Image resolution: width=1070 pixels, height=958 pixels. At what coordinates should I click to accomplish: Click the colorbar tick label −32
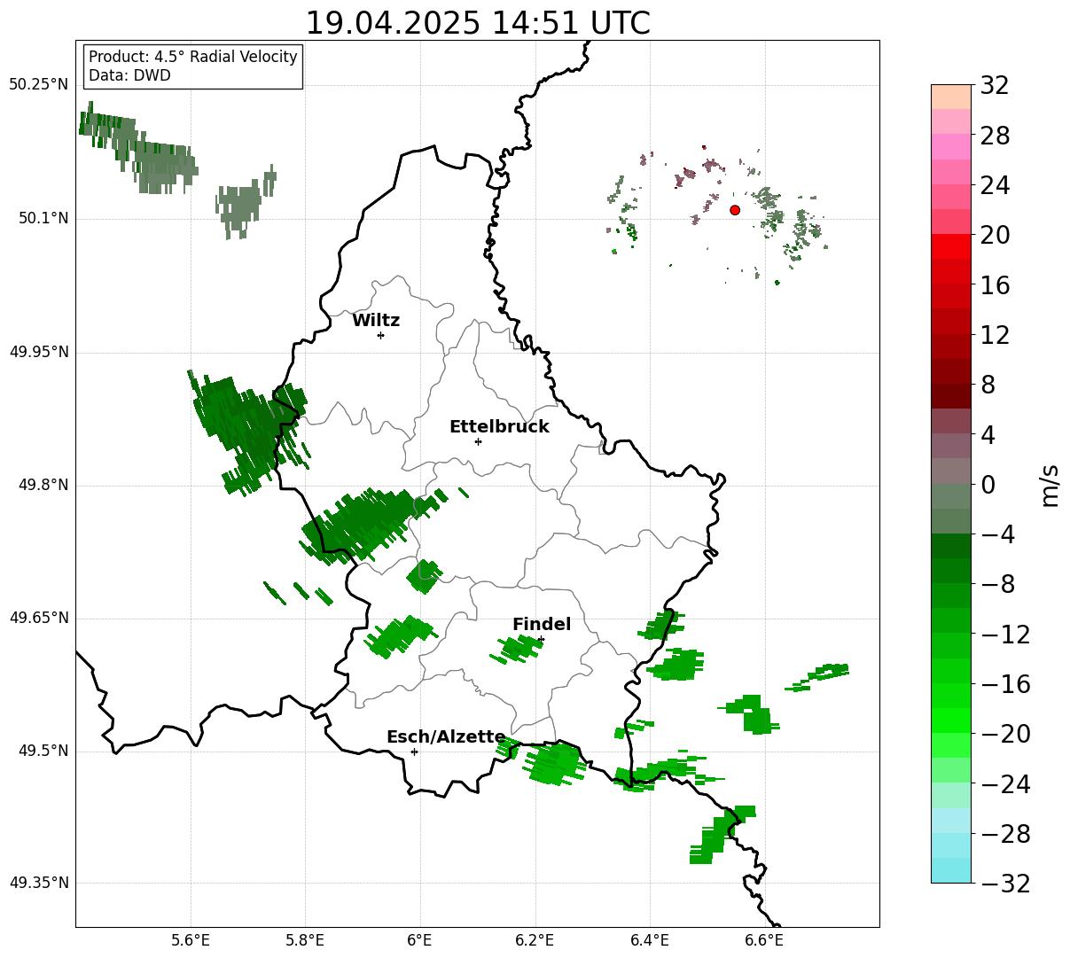coord(1005,884)
